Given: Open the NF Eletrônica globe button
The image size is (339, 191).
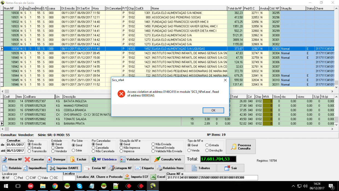Looking at the screenshot, I should (104, 159).
